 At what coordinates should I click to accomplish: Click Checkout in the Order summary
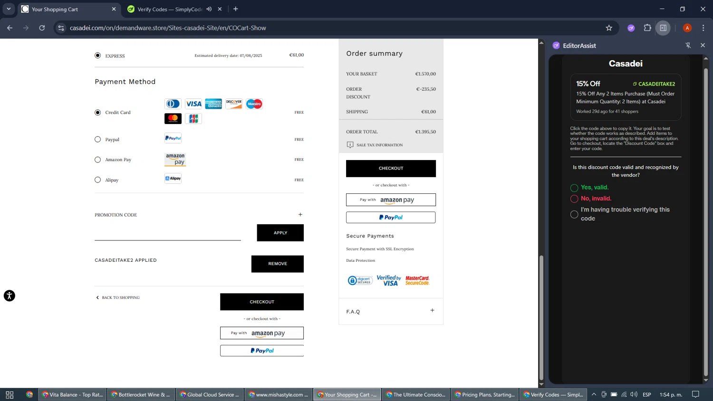(391, 169)
